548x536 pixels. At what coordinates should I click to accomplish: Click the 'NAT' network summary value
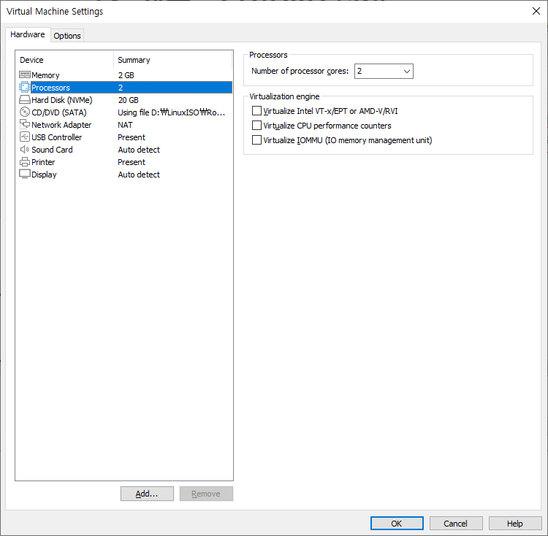pos(125,125)
